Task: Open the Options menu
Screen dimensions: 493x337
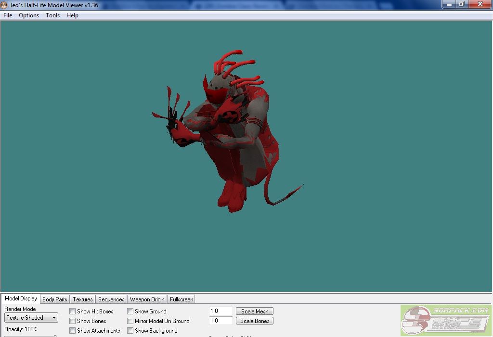Action: [x=29, y=15]
